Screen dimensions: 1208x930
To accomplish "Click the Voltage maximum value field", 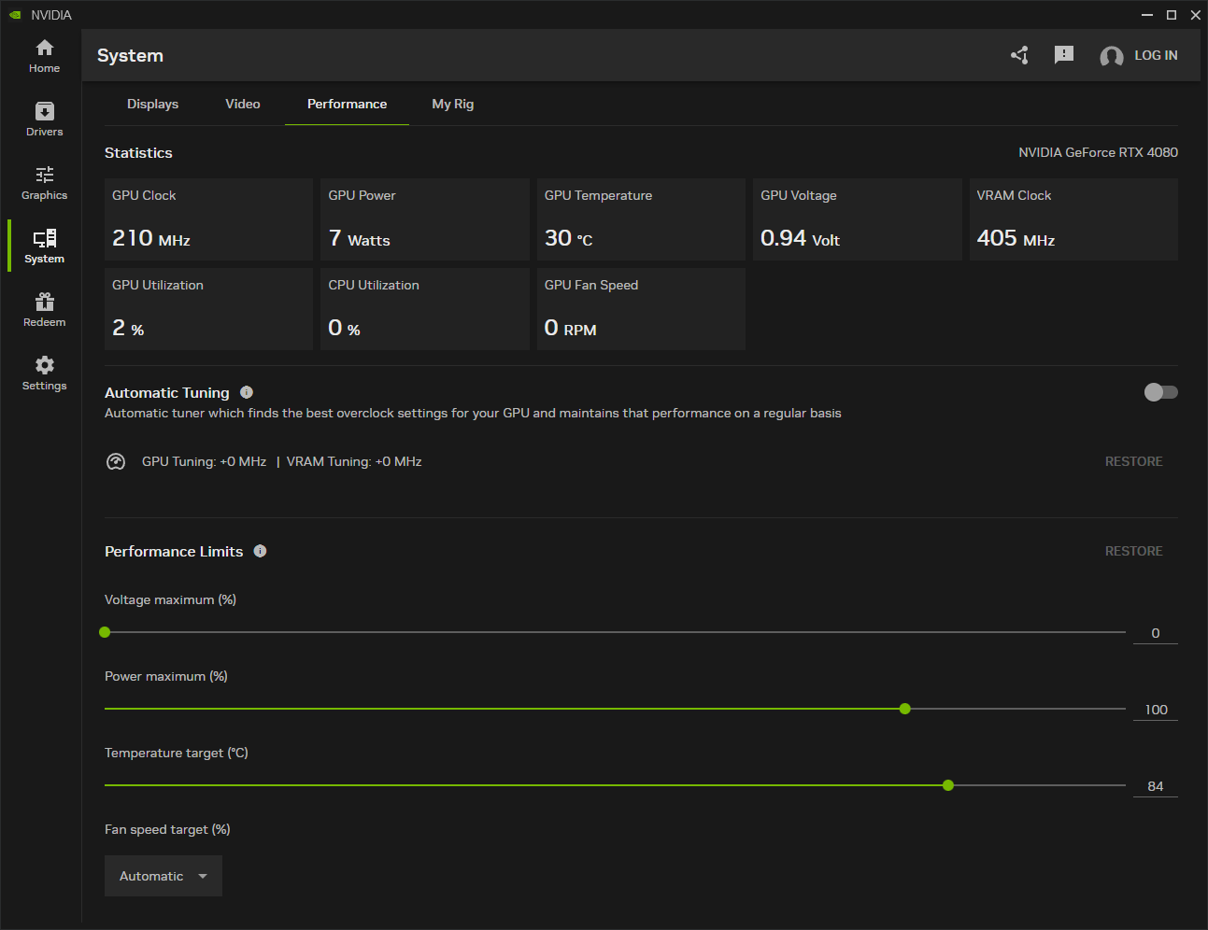I will pyautogui.click(x=1156, y=633).
